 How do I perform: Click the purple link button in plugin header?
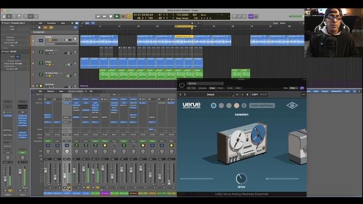[x=302, y=88]
